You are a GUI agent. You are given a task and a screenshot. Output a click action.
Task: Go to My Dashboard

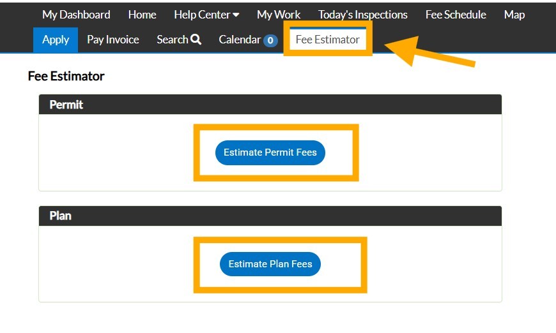76,15
